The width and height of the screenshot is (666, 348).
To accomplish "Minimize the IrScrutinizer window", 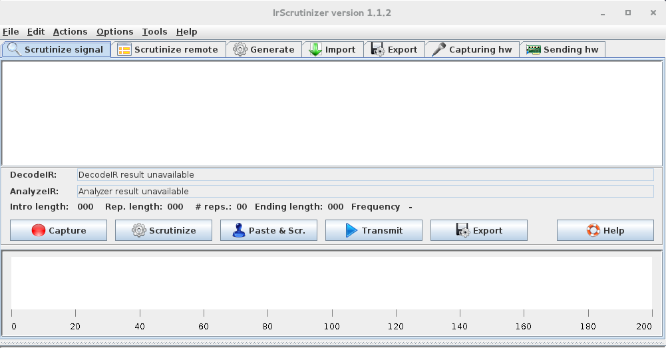I will 602,13.
